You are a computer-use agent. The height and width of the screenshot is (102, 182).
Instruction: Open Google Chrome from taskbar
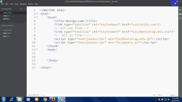(x=45, y=99)
